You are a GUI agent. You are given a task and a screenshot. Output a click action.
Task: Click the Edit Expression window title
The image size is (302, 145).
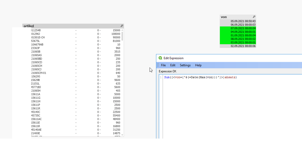(x=173, y=58)
